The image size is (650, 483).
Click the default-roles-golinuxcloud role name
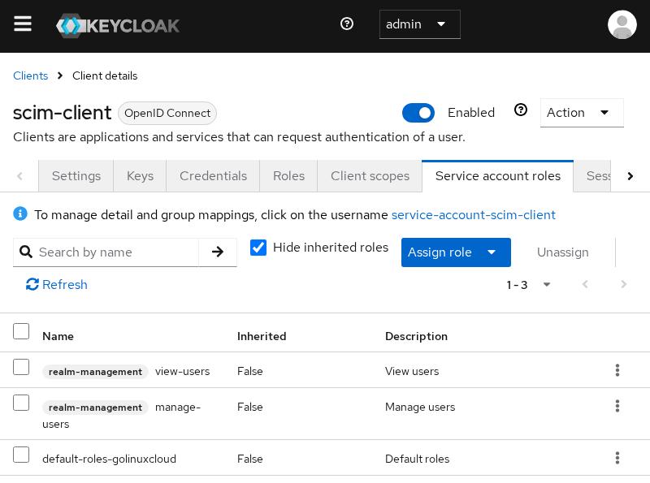[109, 459]
